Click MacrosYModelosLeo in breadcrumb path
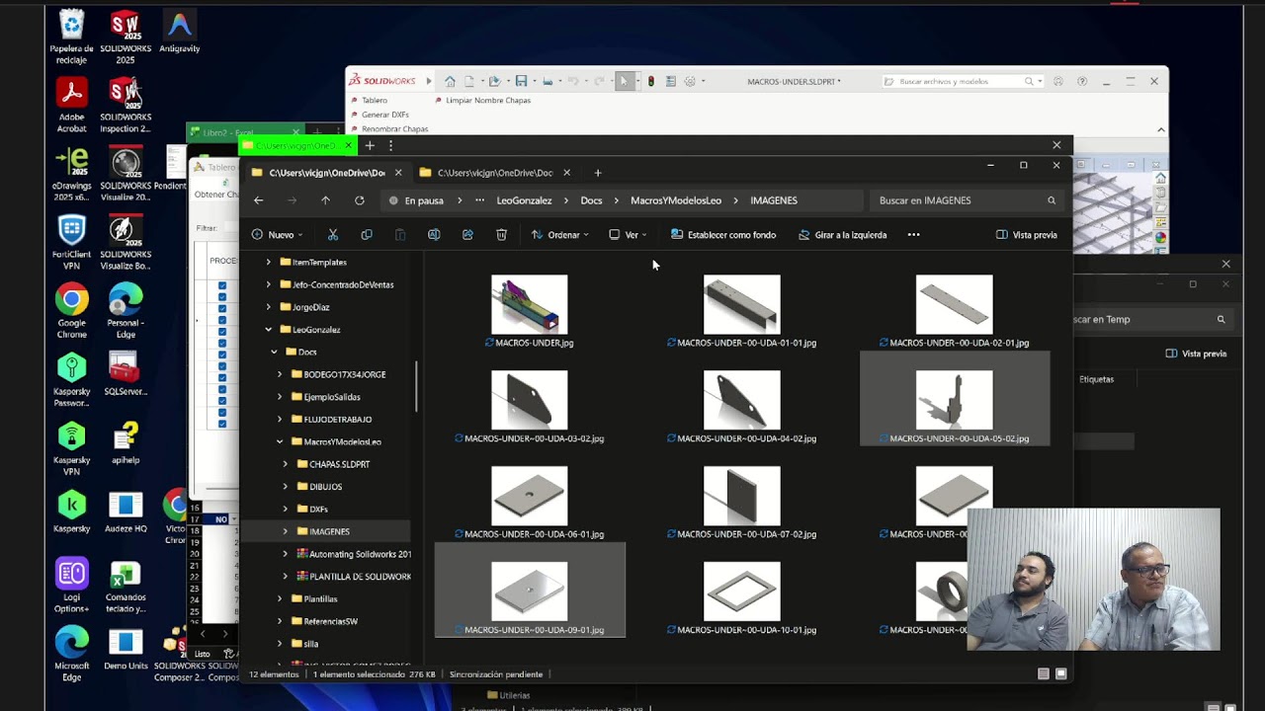This screenshot has width=1265, height=711. (676, 200)
